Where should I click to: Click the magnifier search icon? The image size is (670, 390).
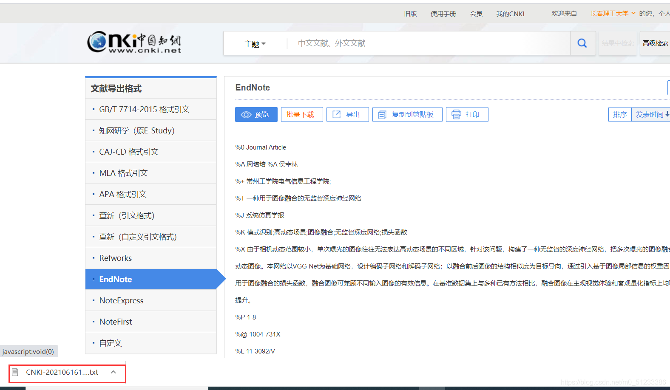pos(582,43)
